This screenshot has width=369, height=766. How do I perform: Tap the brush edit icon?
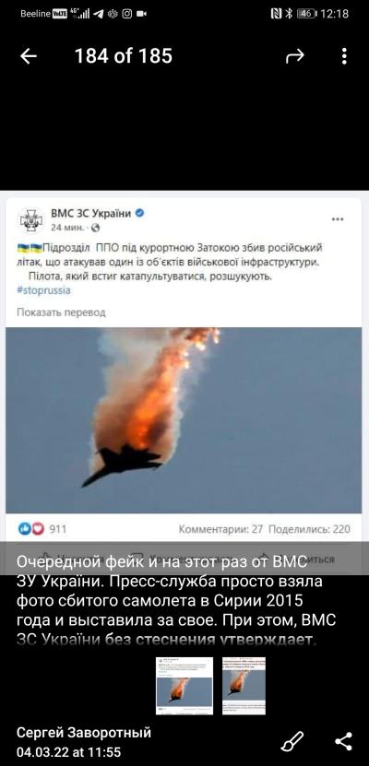pyautogui.click(x=292, y=742)
